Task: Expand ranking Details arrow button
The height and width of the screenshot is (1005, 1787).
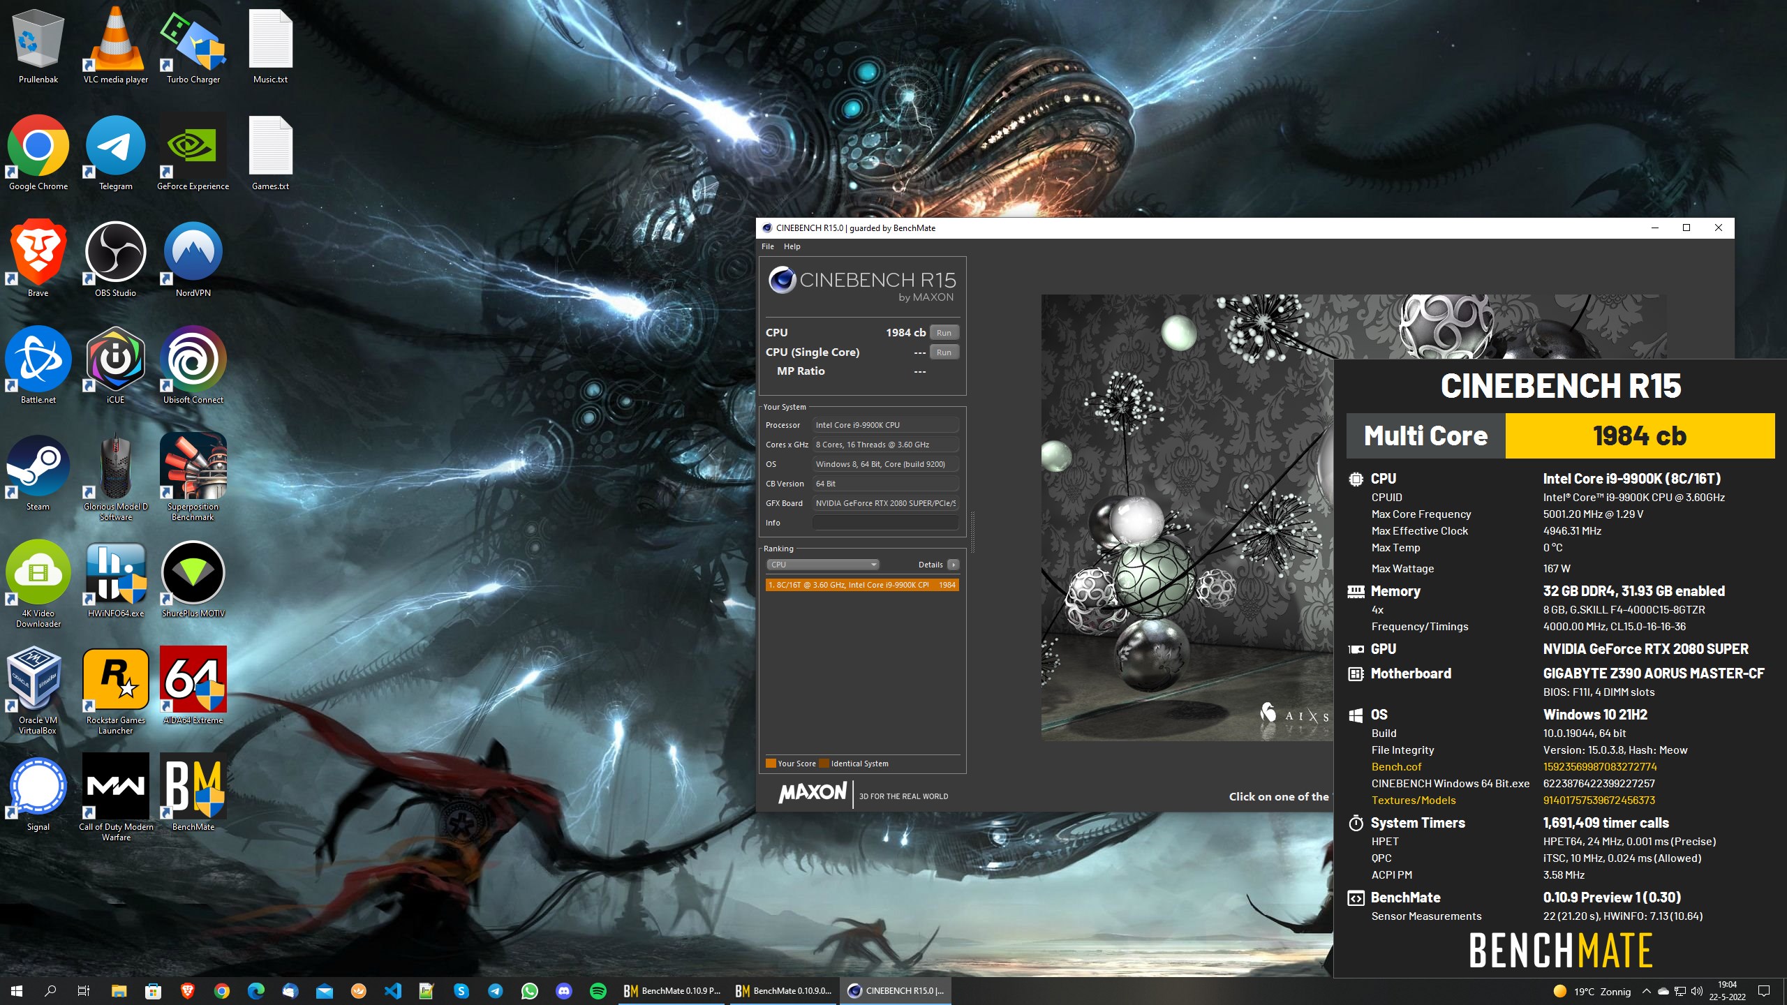Action: pyautogui.click(x=954, y=565)
